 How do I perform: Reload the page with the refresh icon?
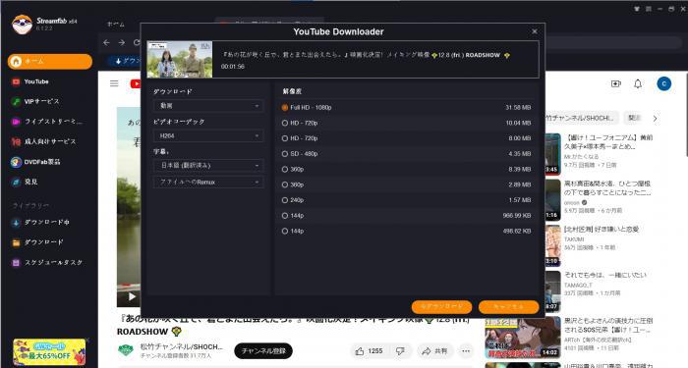pyautogui.click(x=137, y=42)
